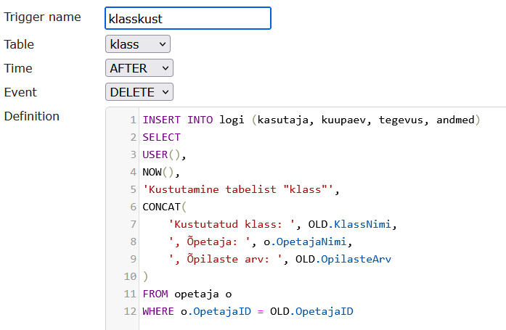Place cursor on the CONCAT( line
This screenshot has height=330, width=506.
point(164,207)
